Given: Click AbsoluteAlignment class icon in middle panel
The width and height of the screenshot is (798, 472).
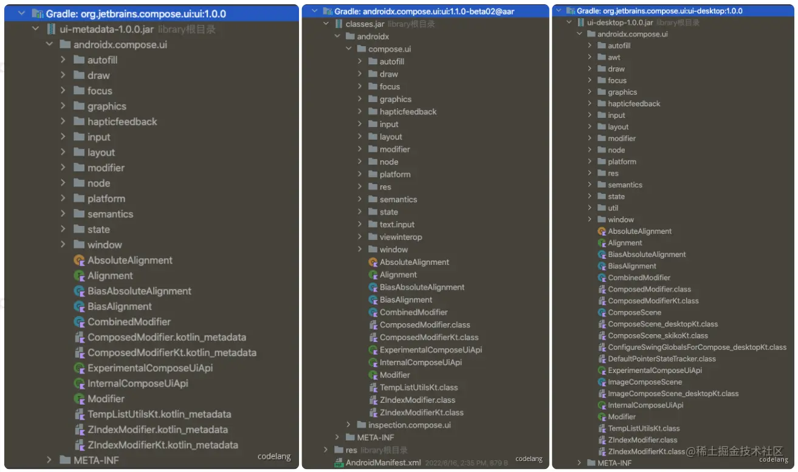Looking at the screenshot, I should coord(373,262).
